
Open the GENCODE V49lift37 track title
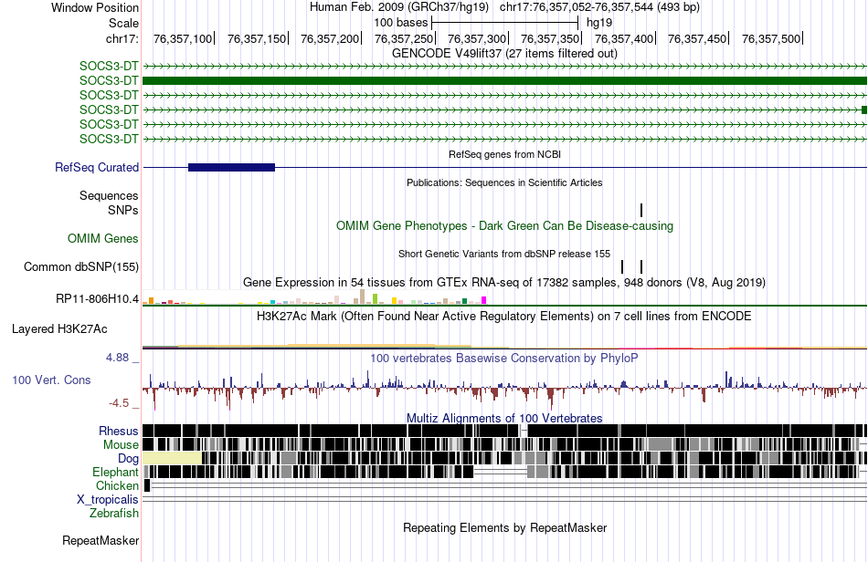504,54
